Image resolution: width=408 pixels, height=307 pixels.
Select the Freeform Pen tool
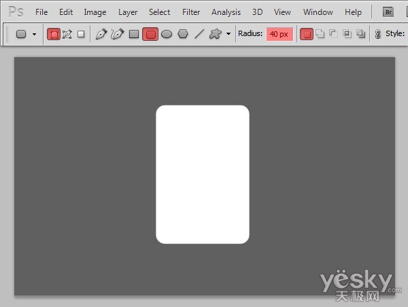coord(118,34)
